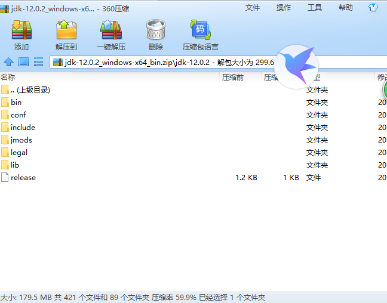This screenshot has width=387, height=303.
Task: Open the skin shirt icon in title bar
Action: point(373,8)
